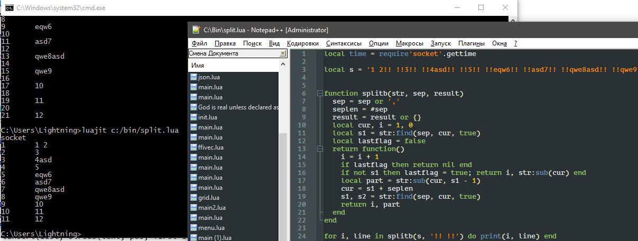Open the Опции menu
Image resolution: width=638 pixels, height=241 pixels.
pos(378,43)
